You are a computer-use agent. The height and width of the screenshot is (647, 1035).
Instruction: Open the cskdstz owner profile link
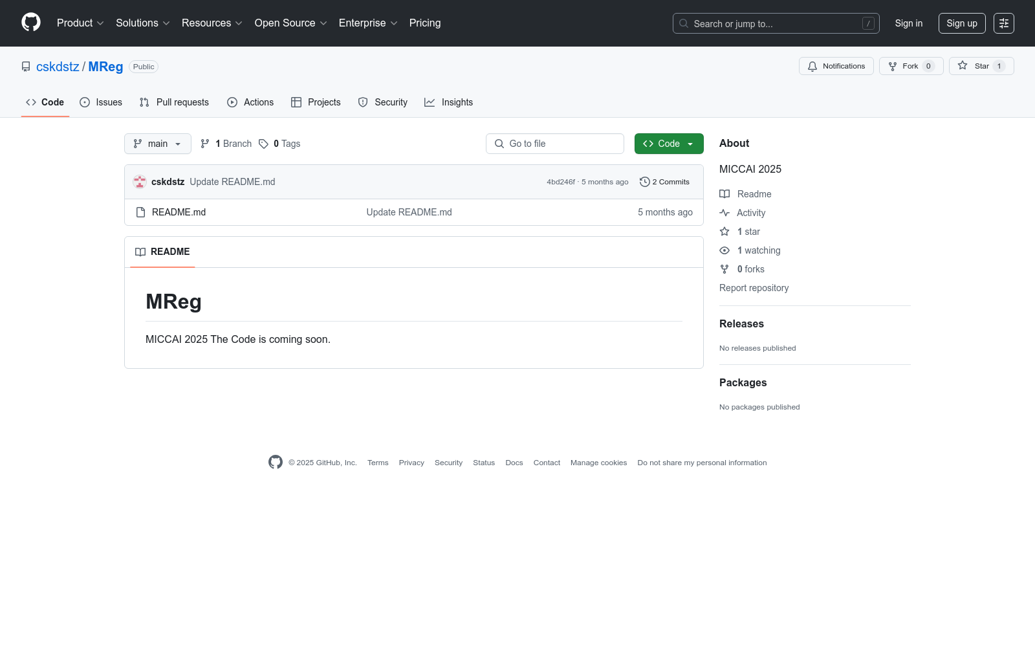(58, 67)
